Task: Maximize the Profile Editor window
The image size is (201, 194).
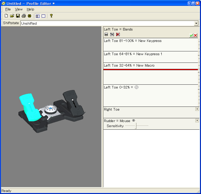Action: (x=194, y=3)
